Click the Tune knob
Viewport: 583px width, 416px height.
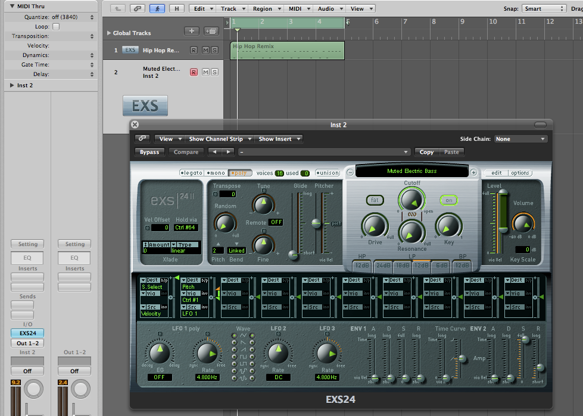263,204
